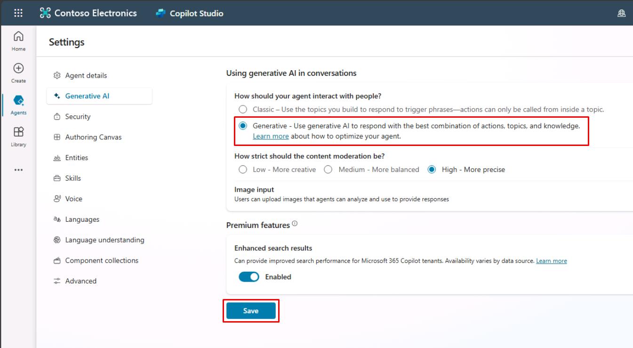Toggle the Enhanced search results switch
This screenshot has width=633, height=348.
click(x=249, y=277)
